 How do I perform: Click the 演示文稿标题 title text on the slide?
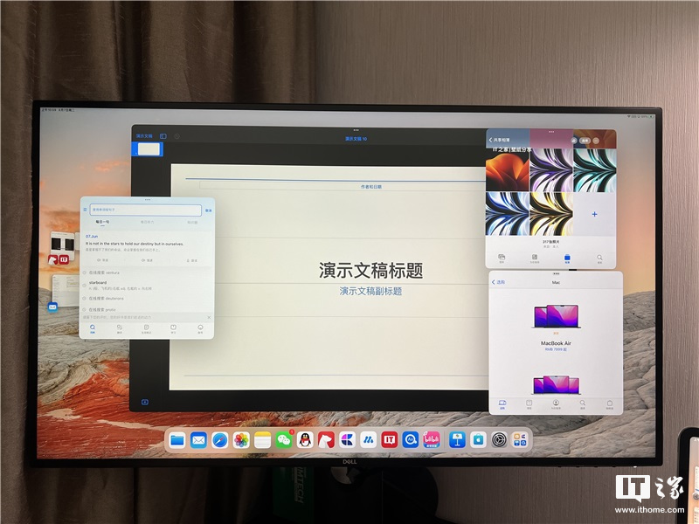(370, 271)
